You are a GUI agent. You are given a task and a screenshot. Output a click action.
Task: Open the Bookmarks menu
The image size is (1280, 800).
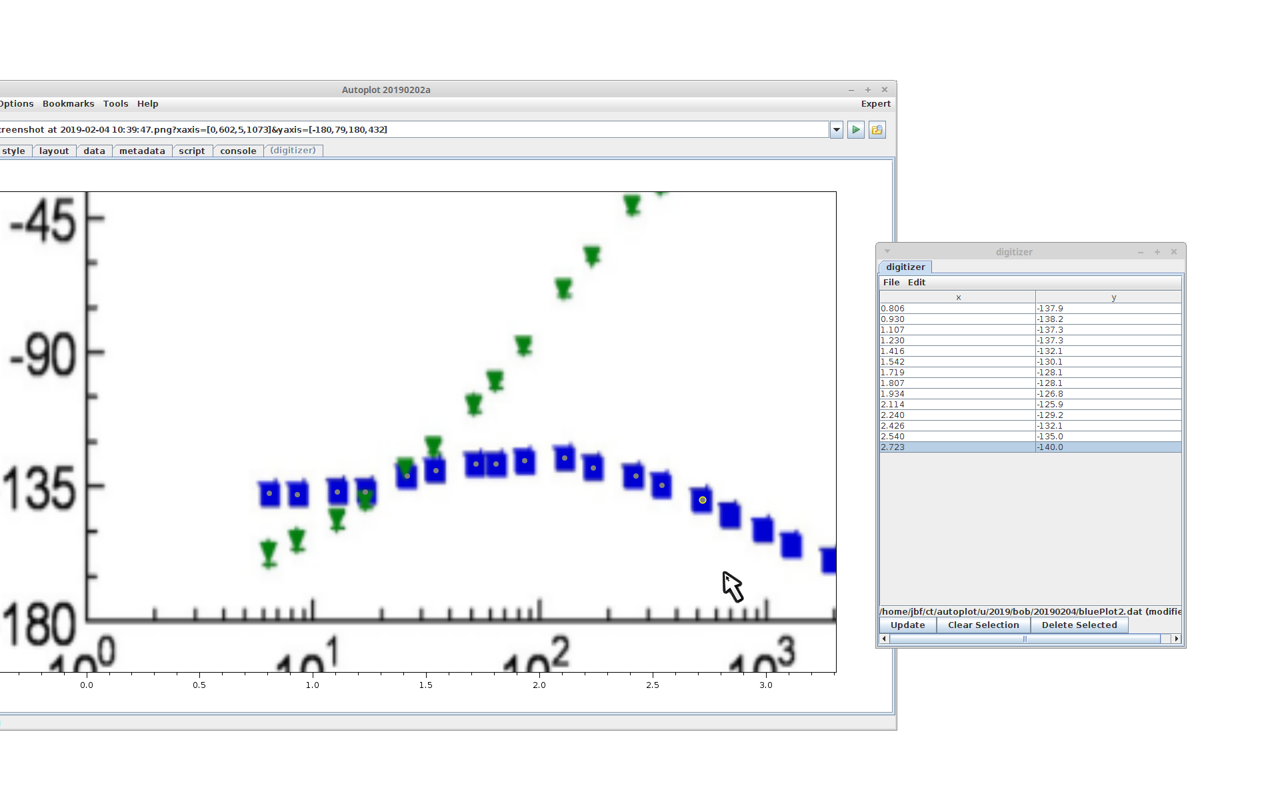click(68, 104)
